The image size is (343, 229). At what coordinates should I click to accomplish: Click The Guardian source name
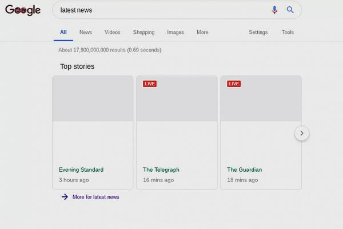point(244,169)
